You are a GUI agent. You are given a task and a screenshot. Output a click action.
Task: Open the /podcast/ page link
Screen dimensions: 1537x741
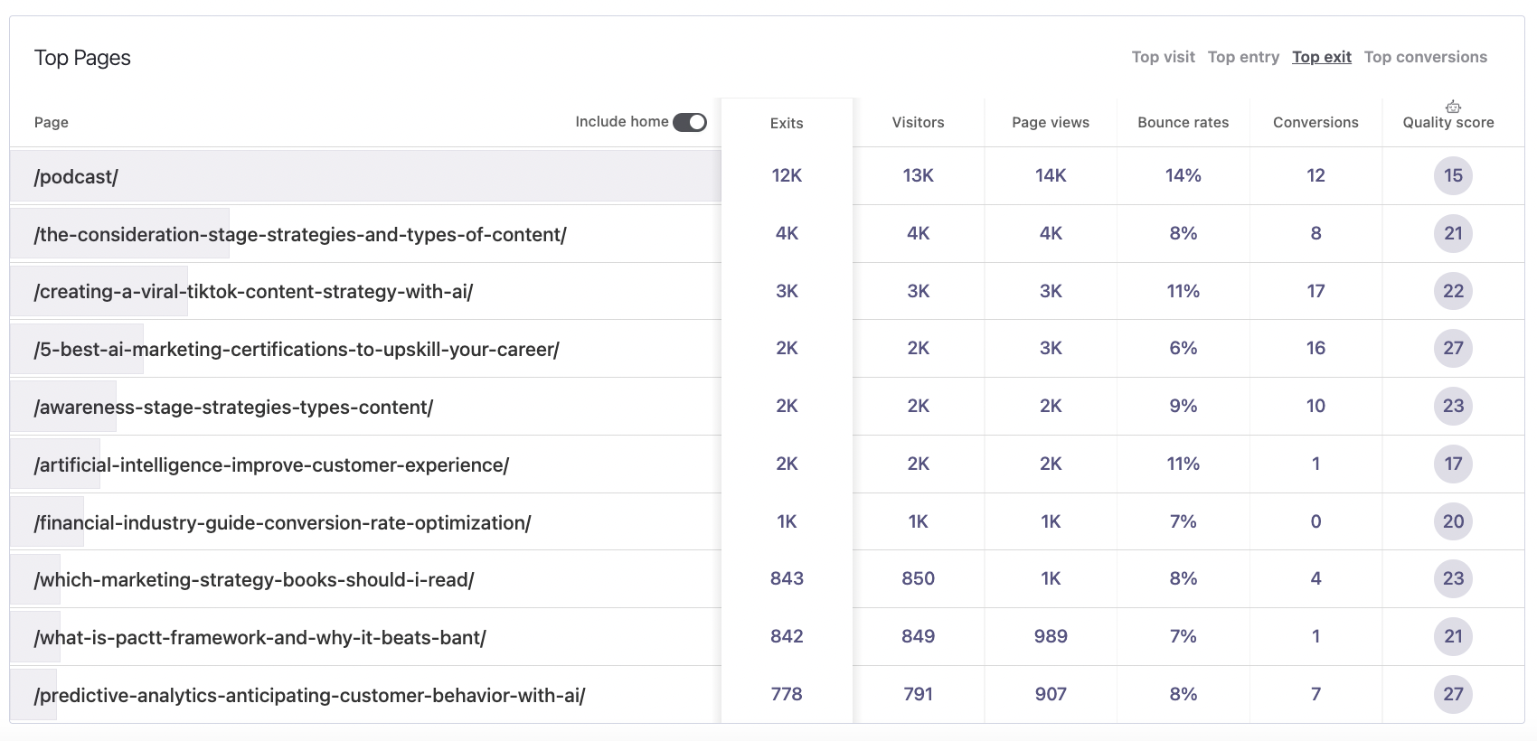76,177
